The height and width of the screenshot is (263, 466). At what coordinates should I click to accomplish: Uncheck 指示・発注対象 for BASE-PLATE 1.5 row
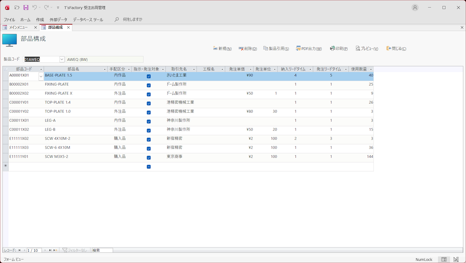click(149, 76)
